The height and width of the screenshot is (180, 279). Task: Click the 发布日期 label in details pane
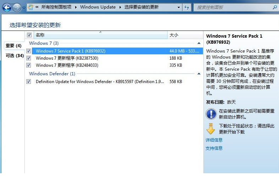pyautogui.click(x=215, y=102)
